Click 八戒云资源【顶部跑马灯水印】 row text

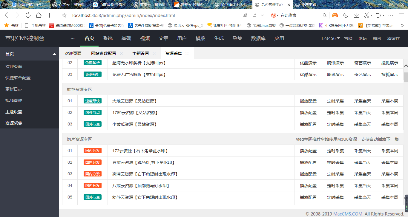[x=141, y=186]
